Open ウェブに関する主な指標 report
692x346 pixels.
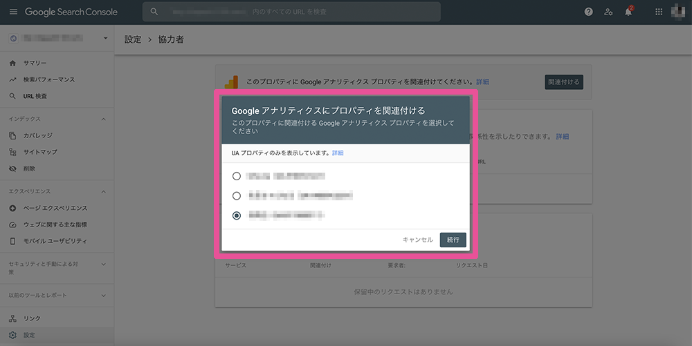(x=55, y=224)
